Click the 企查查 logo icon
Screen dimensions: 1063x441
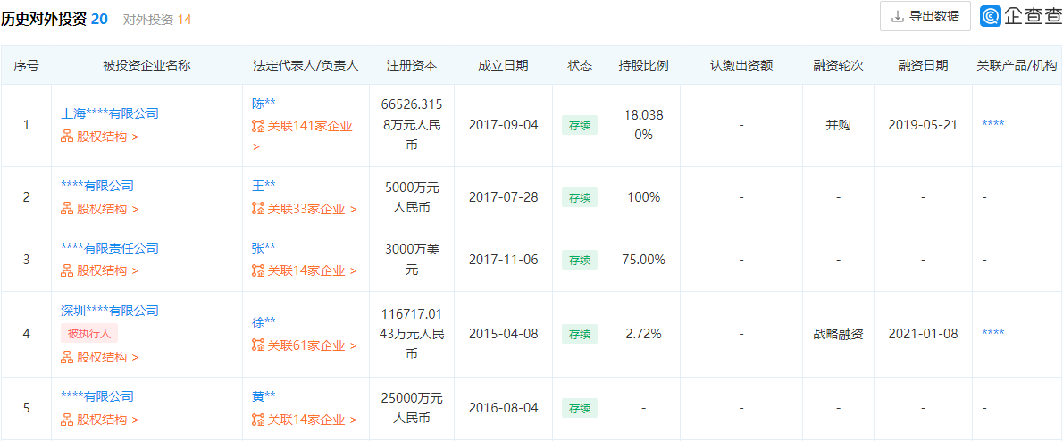[x=992, y=16]
